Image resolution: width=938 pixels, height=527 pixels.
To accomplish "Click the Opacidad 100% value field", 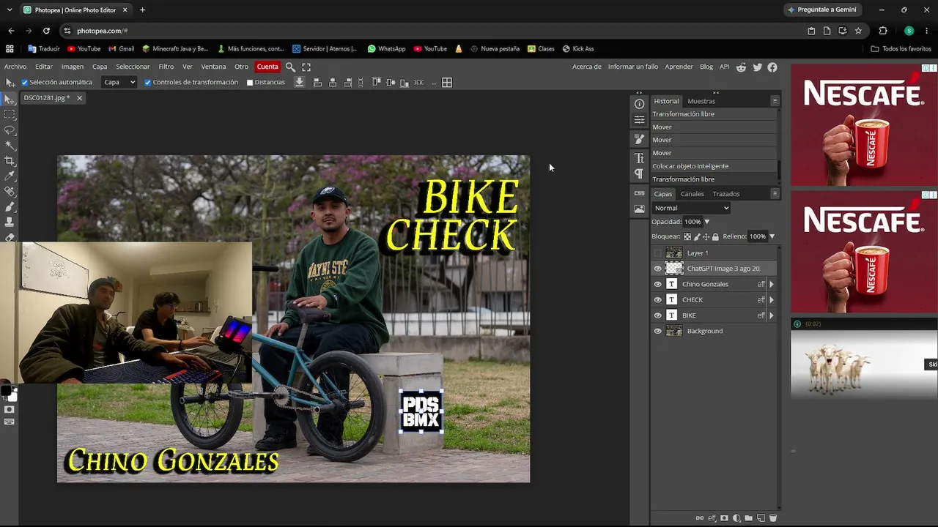I will (692, 222).
